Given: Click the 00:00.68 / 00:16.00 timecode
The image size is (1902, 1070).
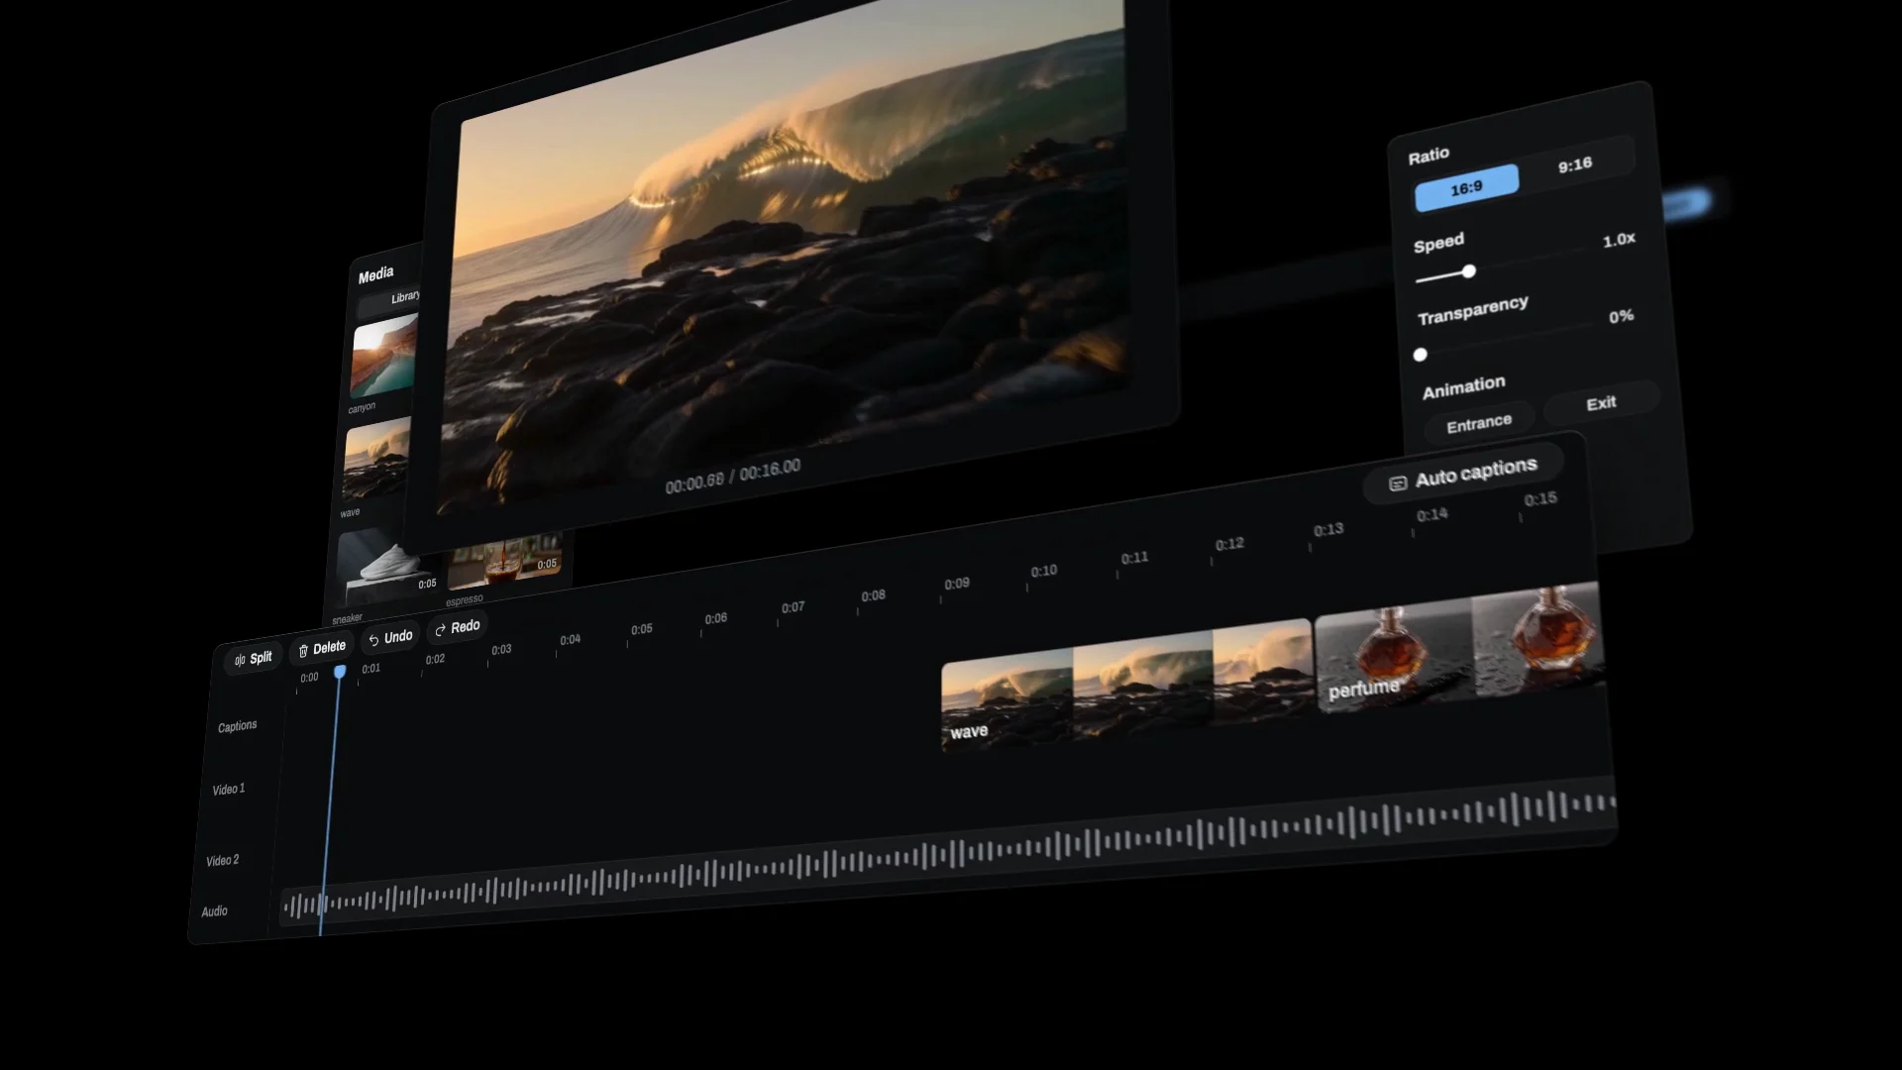Looking at the screenshot, I should pyautogui.click(x=733, y=476).
